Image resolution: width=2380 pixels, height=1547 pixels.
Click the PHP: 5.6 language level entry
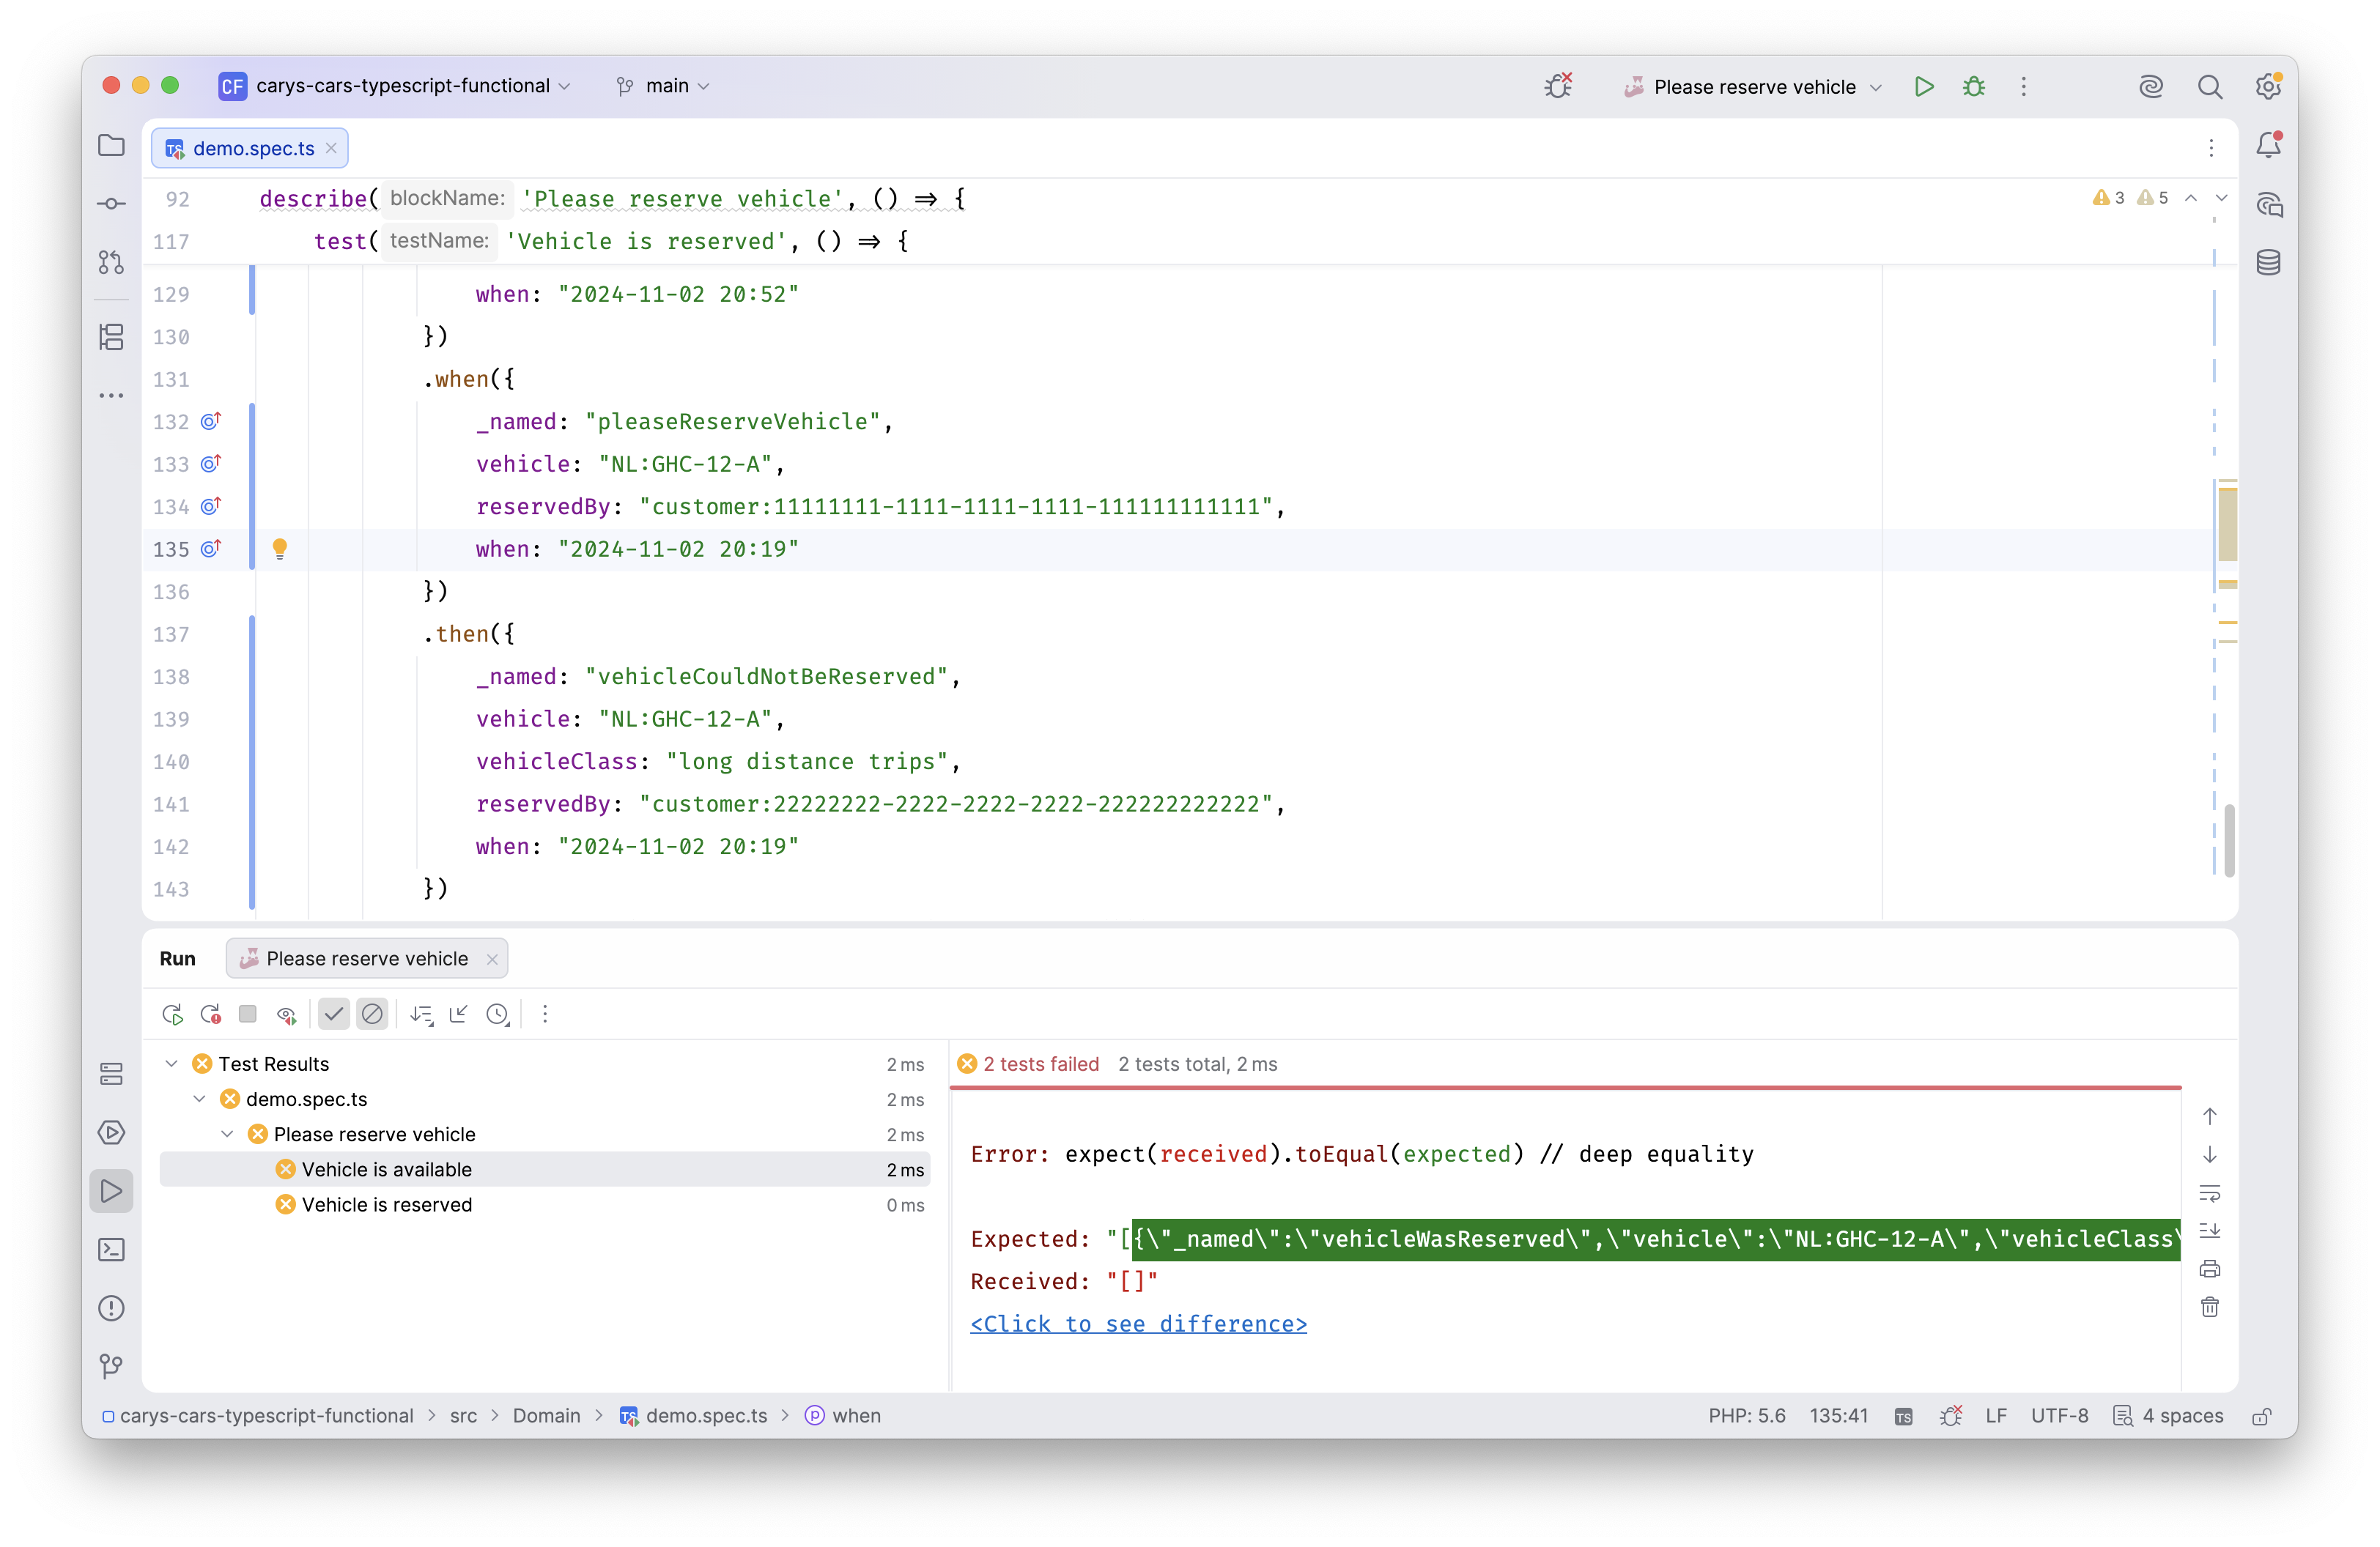pos(1746,1416)
